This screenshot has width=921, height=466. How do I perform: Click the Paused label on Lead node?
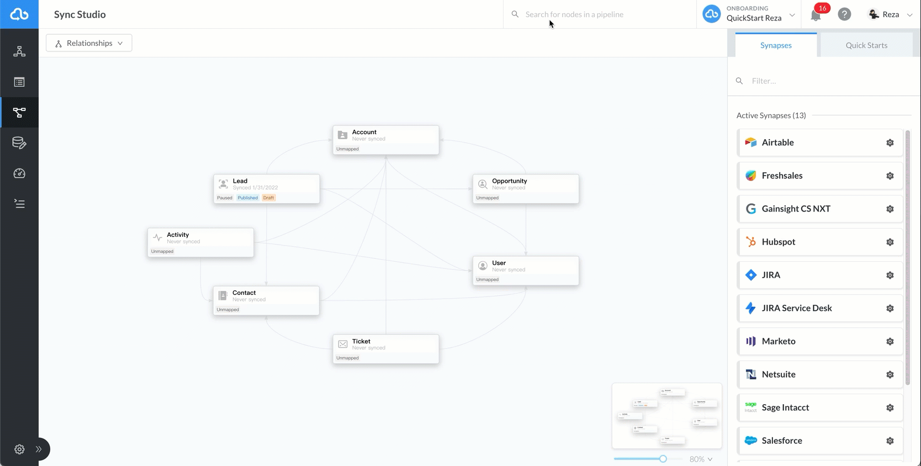point(225,198)
